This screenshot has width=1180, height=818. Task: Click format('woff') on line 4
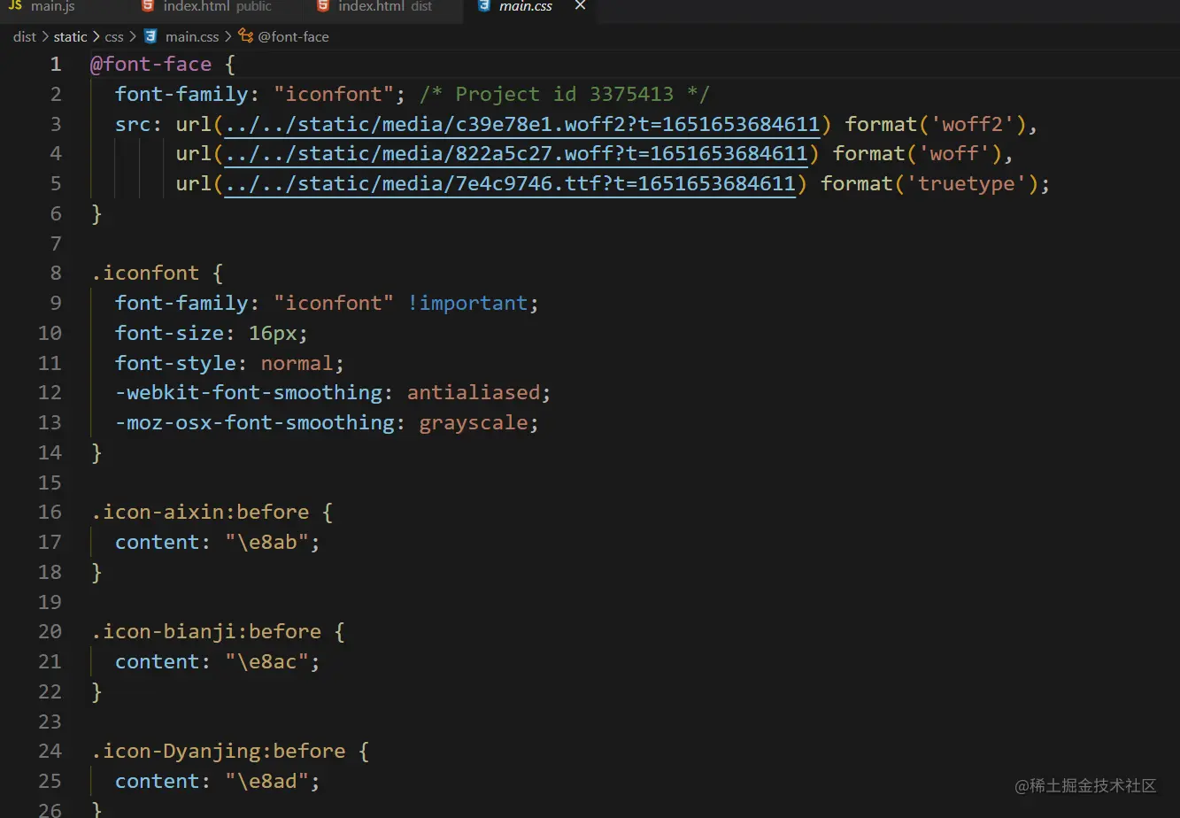click(917, 154)
